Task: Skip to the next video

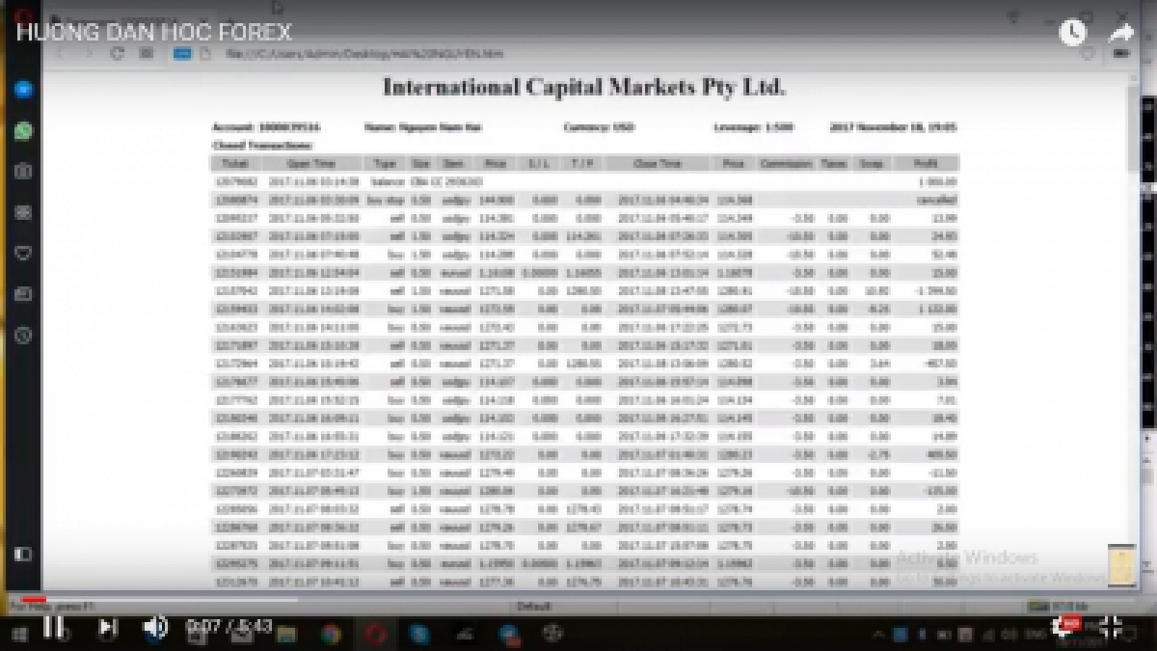Action: tap(107, 627)
